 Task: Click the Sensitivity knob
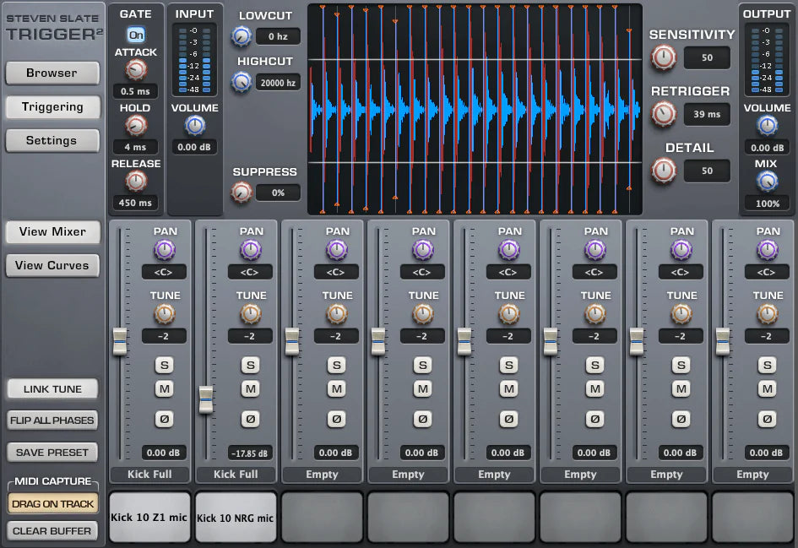(x=664, y=59)
